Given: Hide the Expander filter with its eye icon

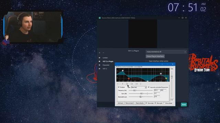Looking at the screenshot, I should 100,65.
